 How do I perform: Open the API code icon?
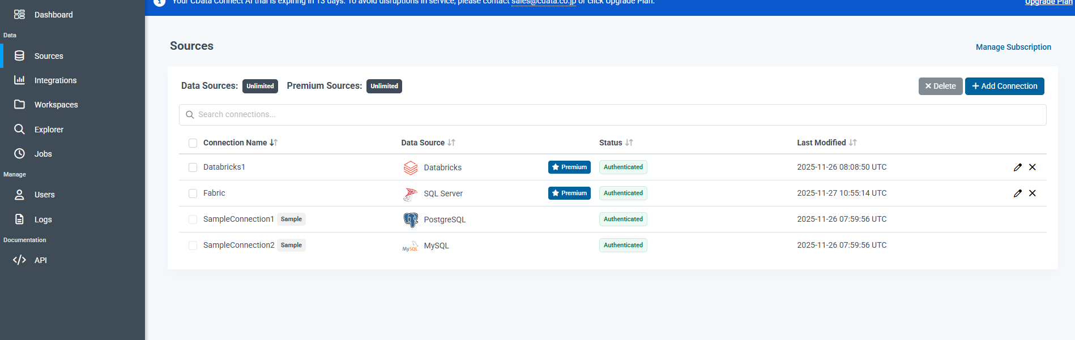19,260
